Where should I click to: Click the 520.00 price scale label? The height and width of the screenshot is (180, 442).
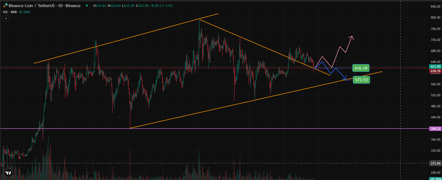435,95
